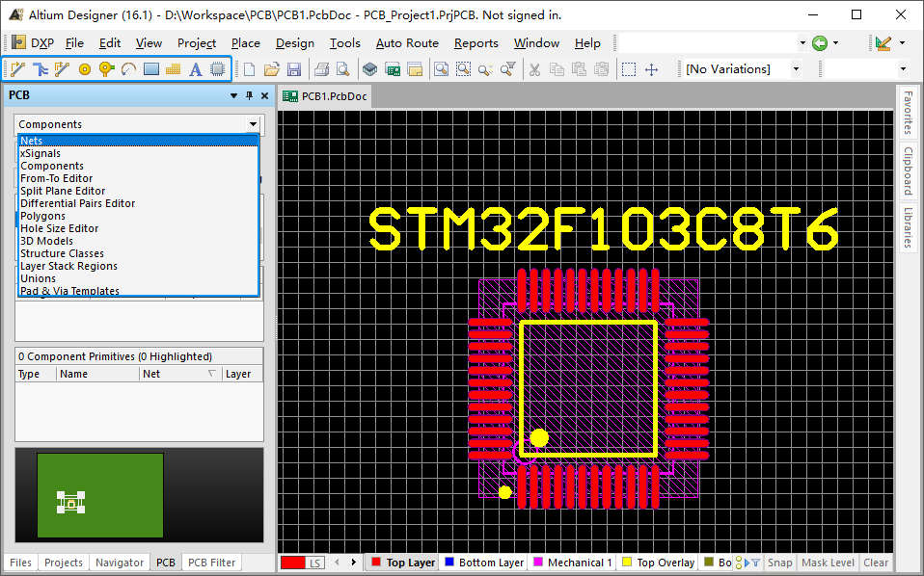The height and width of the screenshot is (576, 924).
Task: Click the red current layer color swatch
Action: (x=293, y=563)
